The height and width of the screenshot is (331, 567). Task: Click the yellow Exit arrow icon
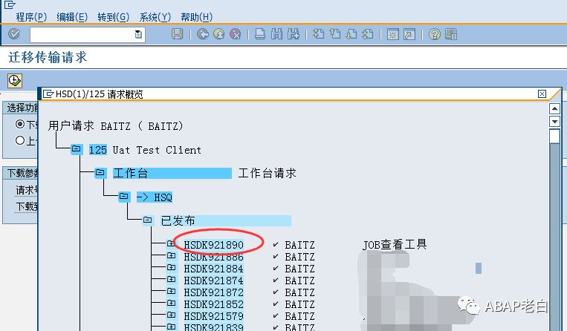[x=219, y=34]
